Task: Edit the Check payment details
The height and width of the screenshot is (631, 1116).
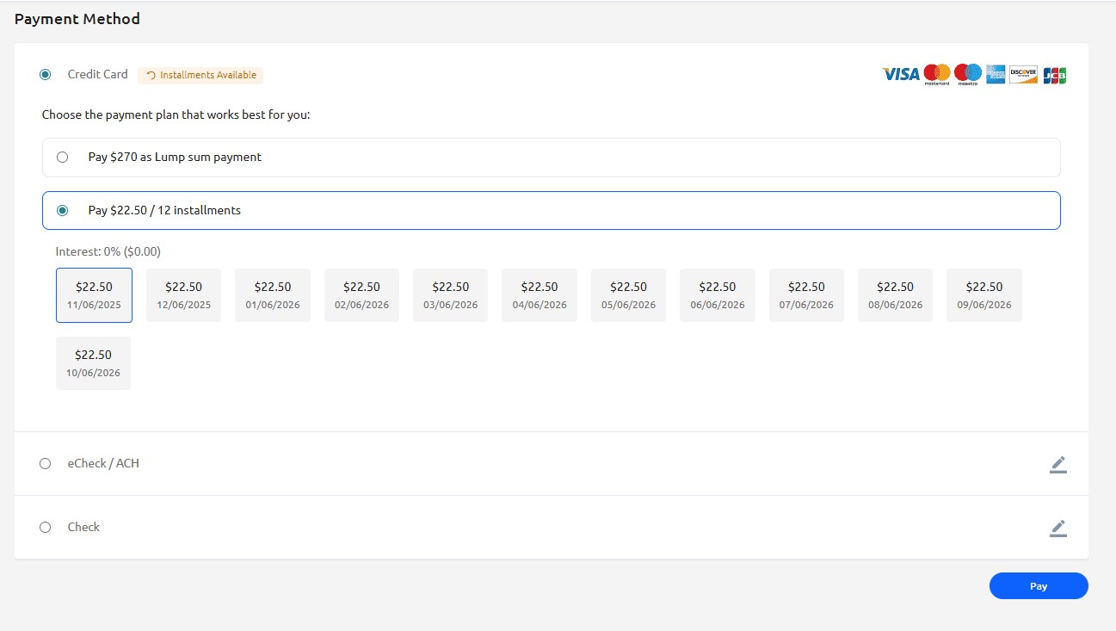Action: [1058, 528]
